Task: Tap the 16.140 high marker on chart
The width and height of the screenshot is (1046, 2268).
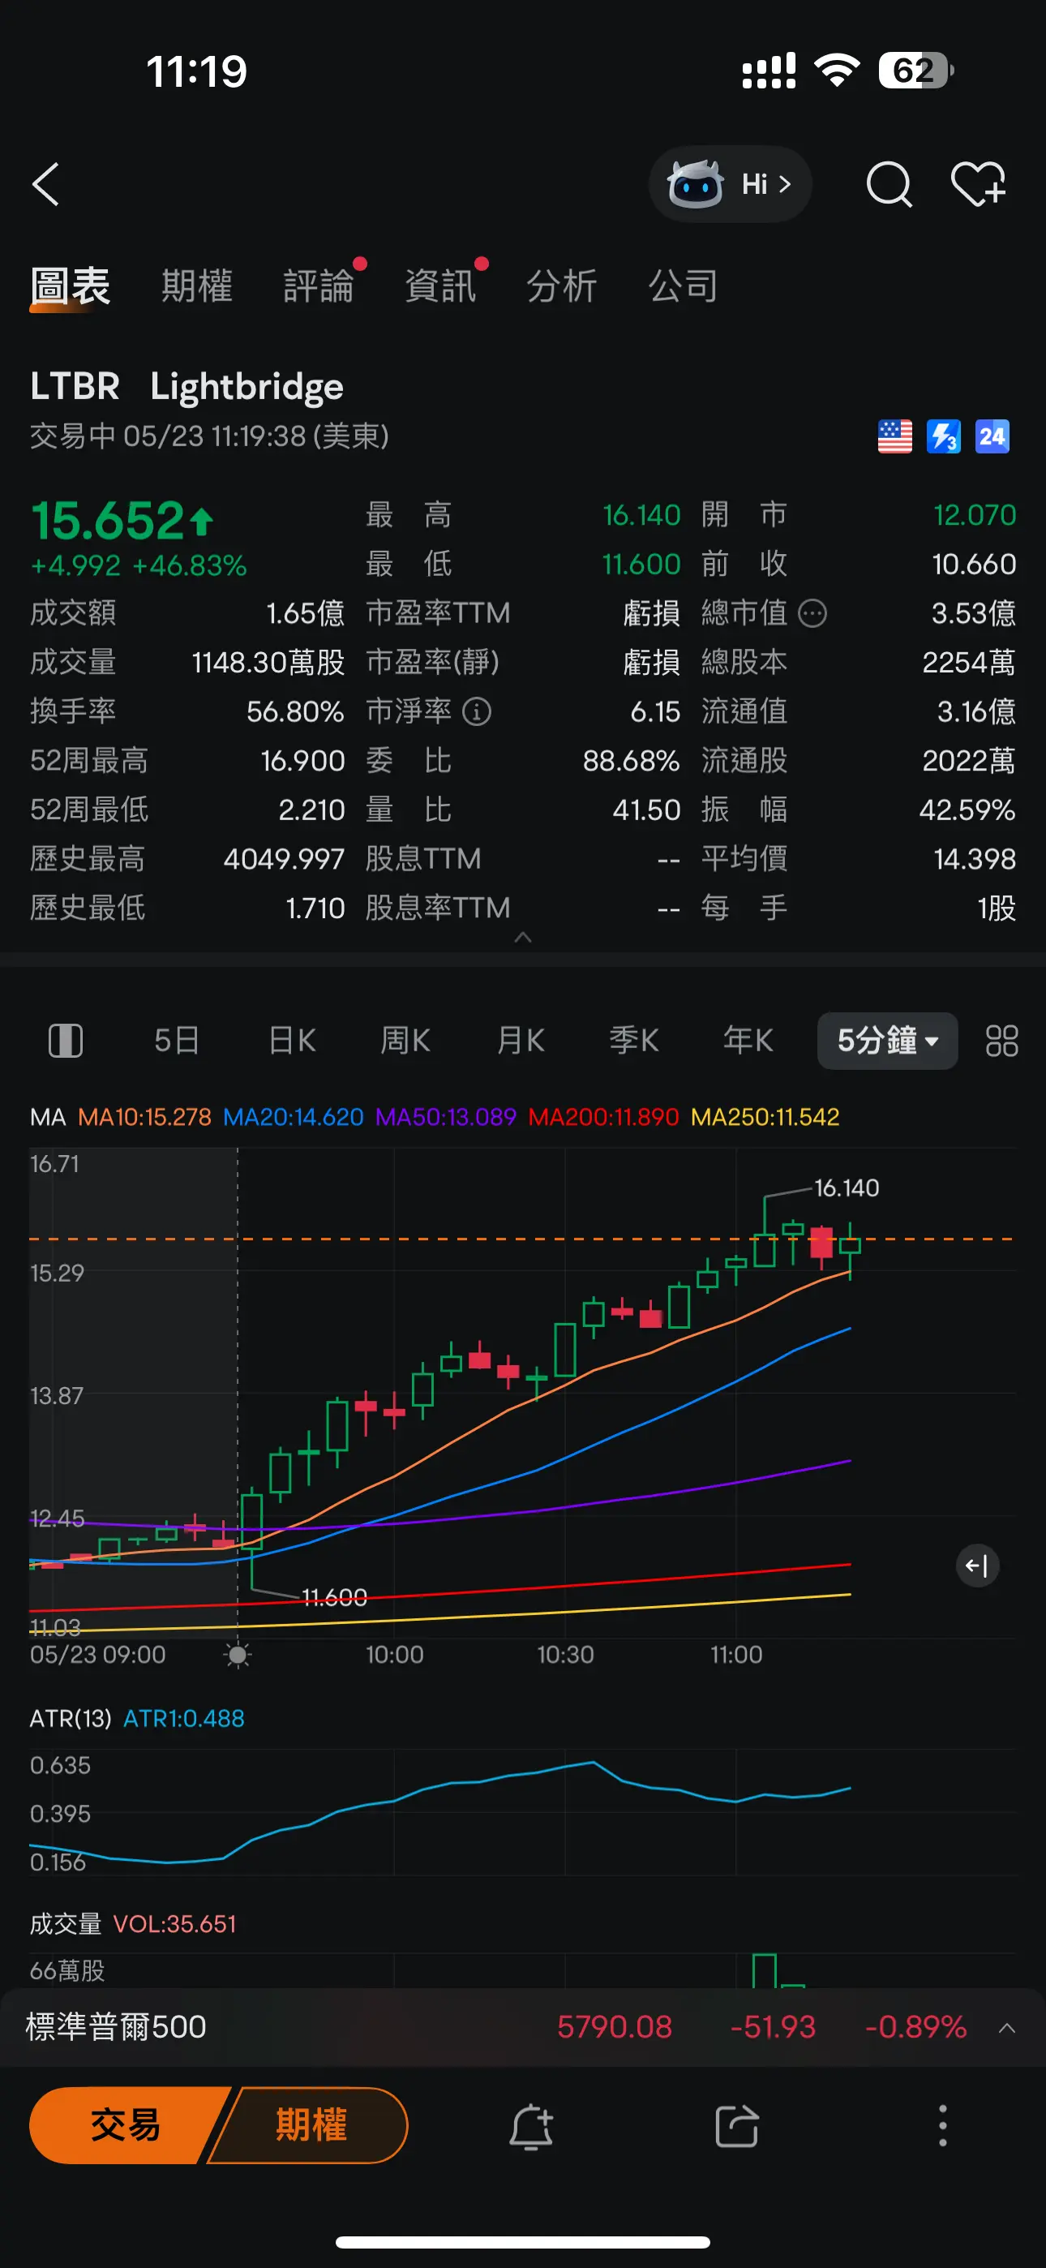Action: 847,1188
